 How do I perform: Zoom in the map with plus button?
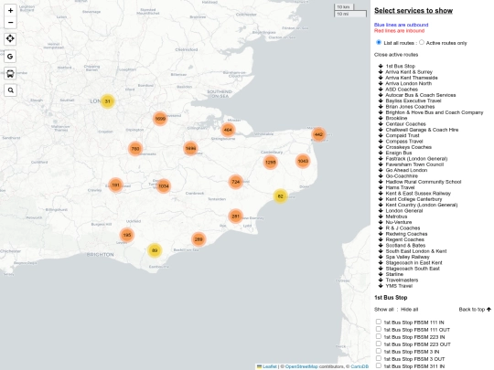click(x=10, y=10)
